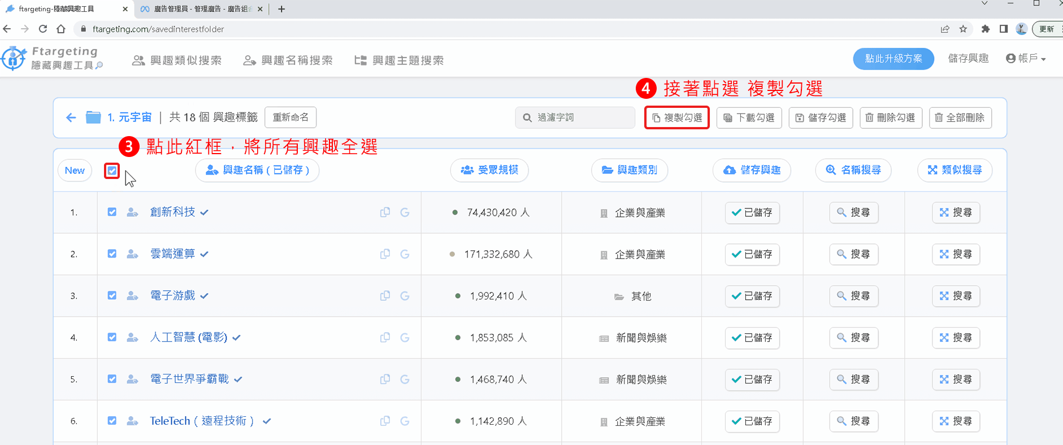Uncheck the 雲端運算 checkbox
The width and height of the screenshot is (1063, 445).
(112, 254)
